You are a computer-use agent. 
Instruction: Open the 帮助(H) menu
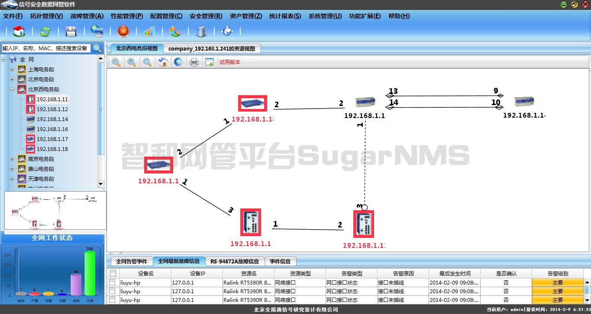399,16
